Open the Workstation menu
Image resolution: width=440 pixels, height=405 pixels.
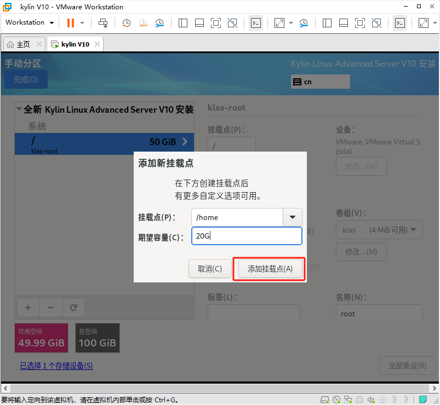(30, 22)
